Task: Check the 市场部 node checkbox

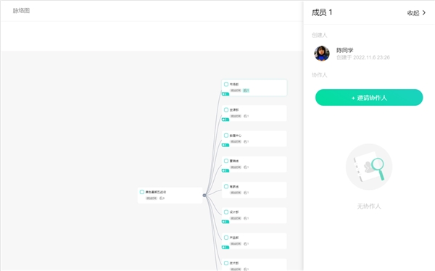Action: tap(226, 84)
